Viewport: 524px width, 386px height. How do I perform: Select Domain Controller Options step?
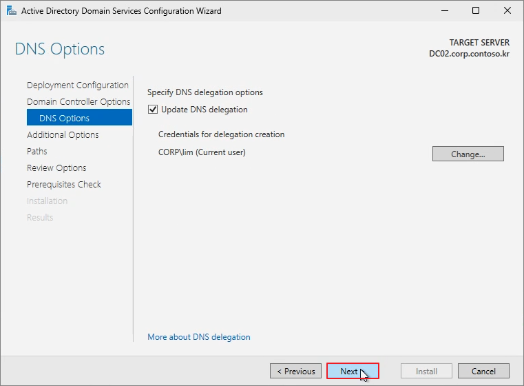pyautogui.click(x=78, y=102)
